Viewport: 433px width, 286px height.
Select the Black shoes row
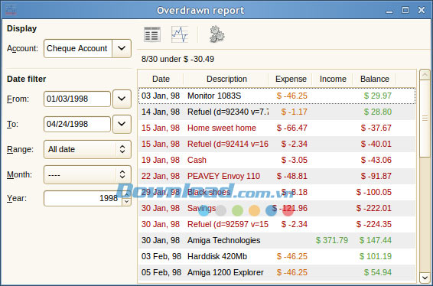(277, 192)
